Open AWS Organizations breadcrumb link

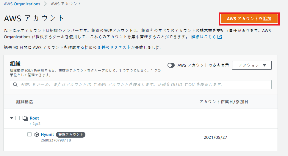tap(22, 4)
